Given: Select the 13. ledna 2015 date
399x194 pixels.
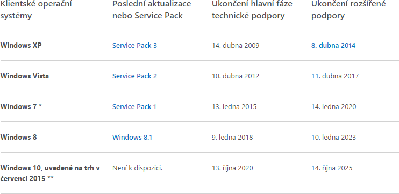Looking at the screenshot, I should (234, 106).
